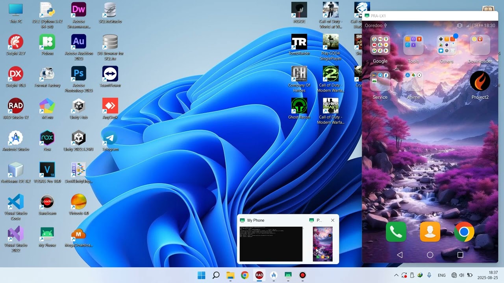
Task: Select the TombRaider game shortcut
Action: pyautogui.click(x=299, y=44)
